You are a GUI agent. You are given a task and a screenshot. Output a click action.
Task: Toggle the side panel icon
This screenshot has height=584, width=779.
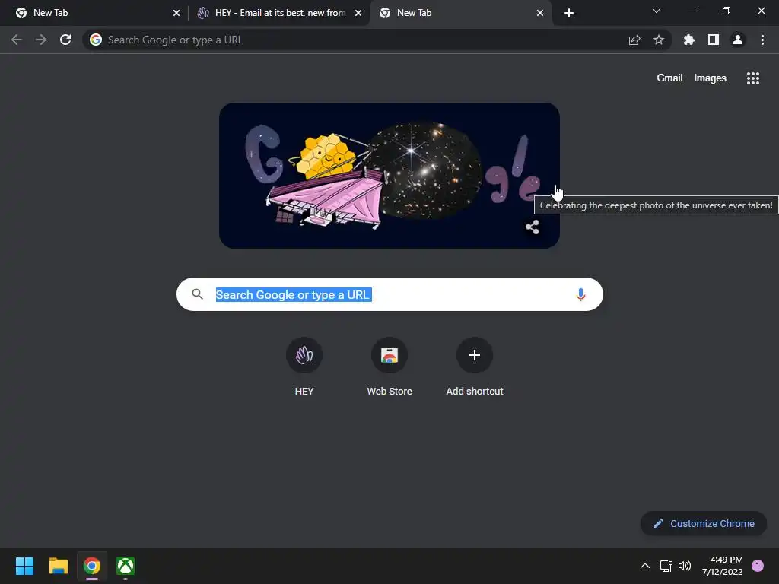point(714,40)
